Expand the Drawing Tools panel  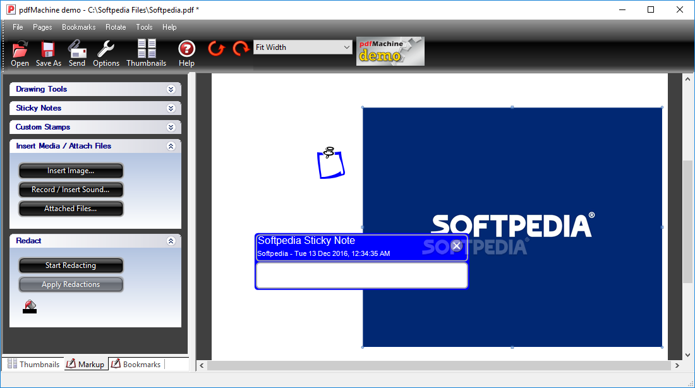click(x=171, y=89)
